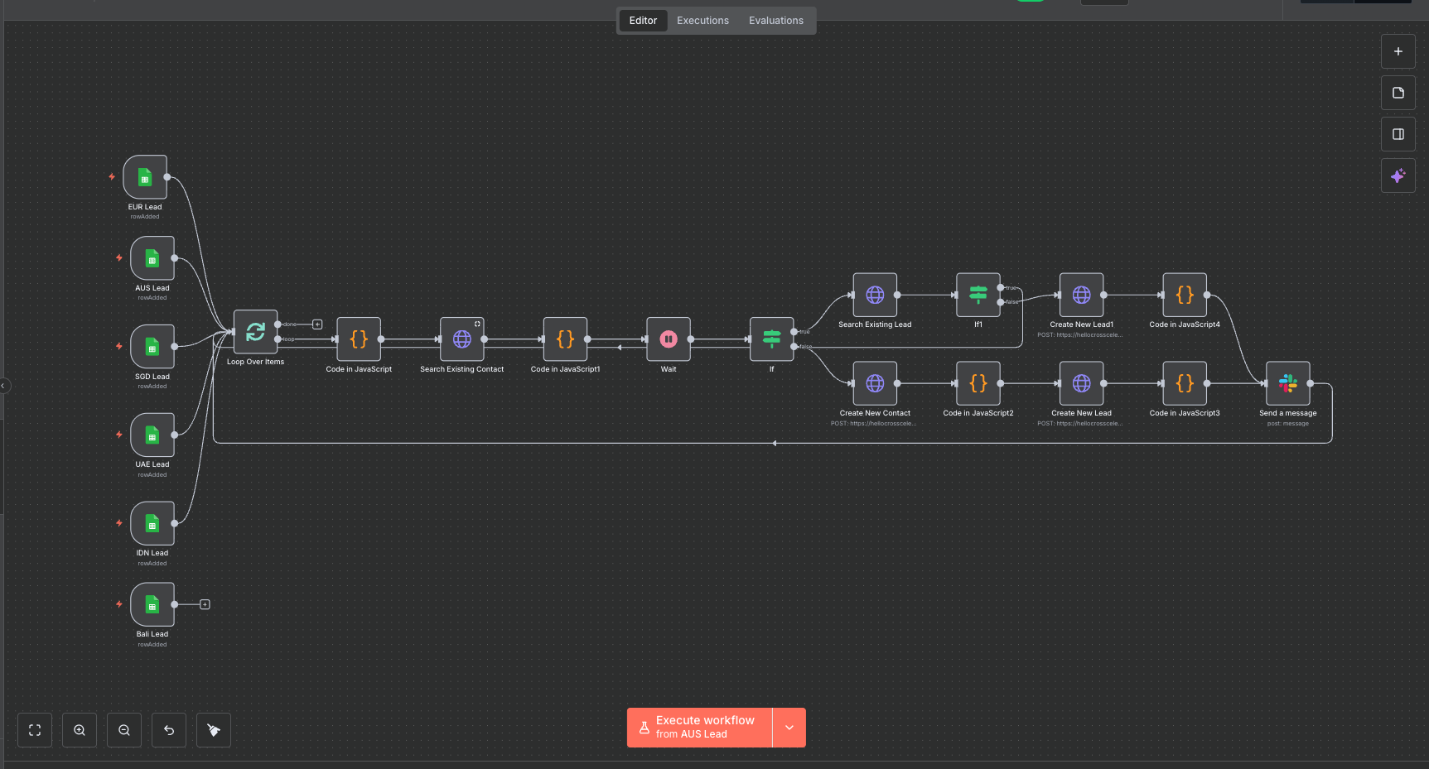Open the Execute workflow options chevron
The height and width of the screenshot is (769, 1429).
(x=789, y=727)
